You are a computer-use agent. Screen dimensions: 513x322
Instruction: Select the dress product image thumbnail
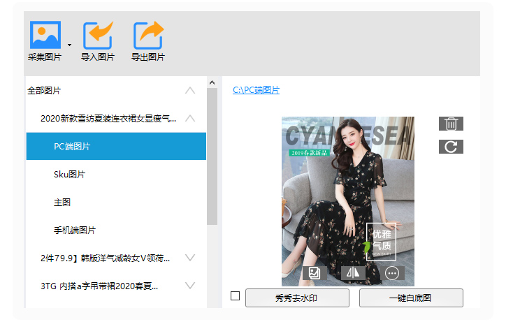(348, 201)
